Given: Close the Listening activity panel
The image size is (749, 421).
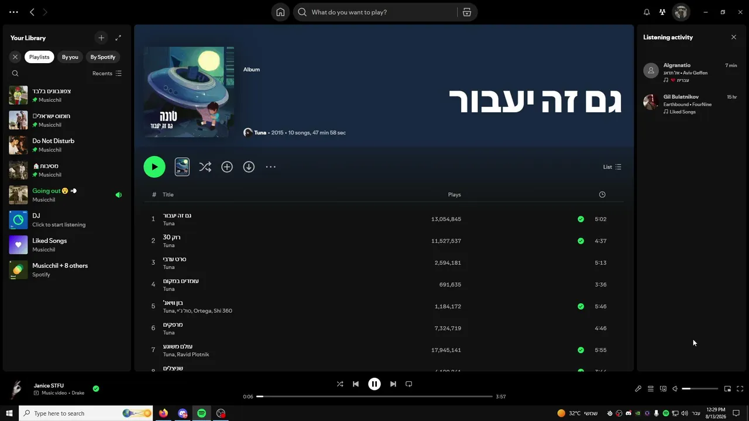Looking at the screenshot, I should 734,37.
